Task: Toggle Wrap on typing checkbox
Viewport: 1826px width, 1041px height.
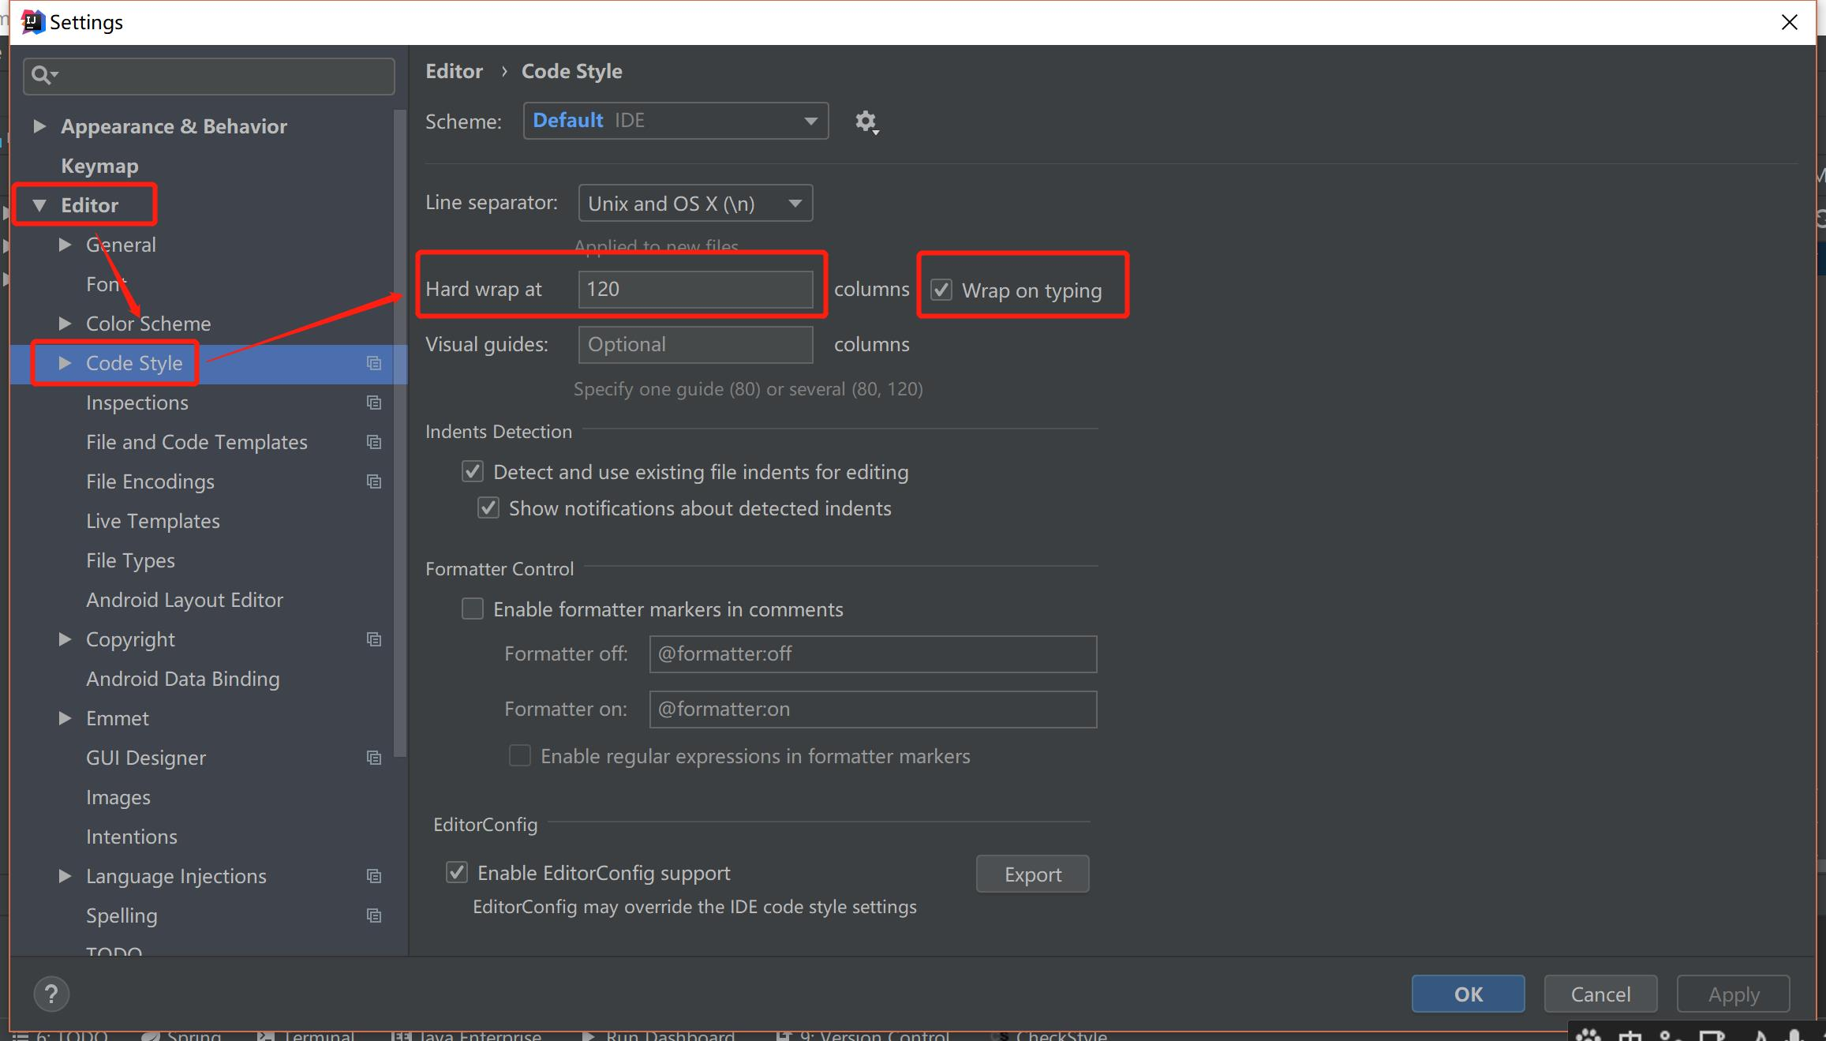Action: point(941,290)
